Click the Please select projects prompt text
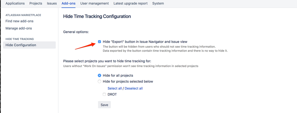Screen dimensions: 297x113 (107, 61)
